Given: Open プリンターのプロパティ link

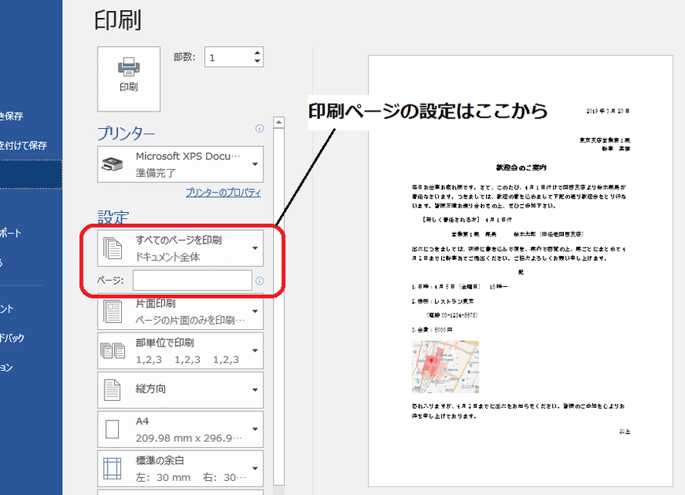Looking at the screenshot, I should click(x=223, y=192).
